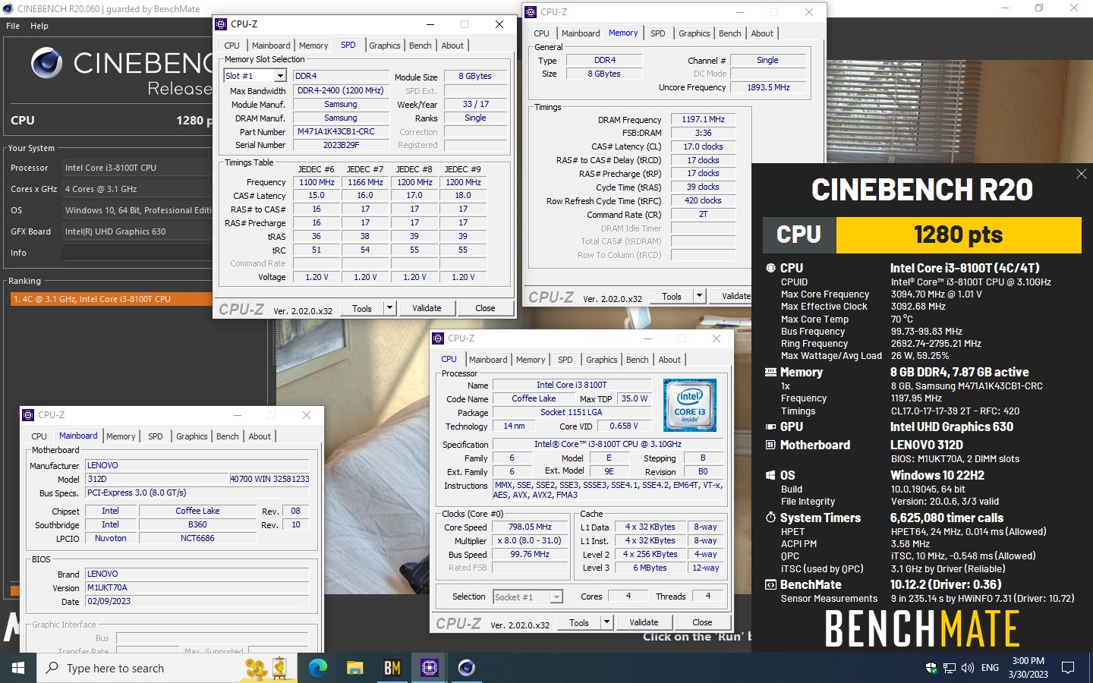Click Close button in CPU window

pos(702,622)
